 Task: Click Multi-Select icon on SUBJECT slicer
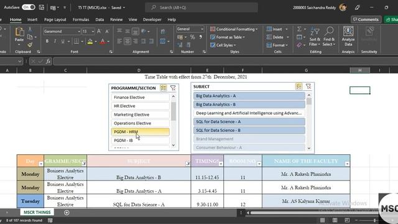(298, 86)
